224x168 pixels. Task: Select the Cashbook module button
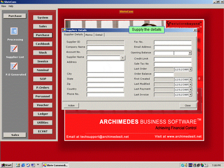43,44
